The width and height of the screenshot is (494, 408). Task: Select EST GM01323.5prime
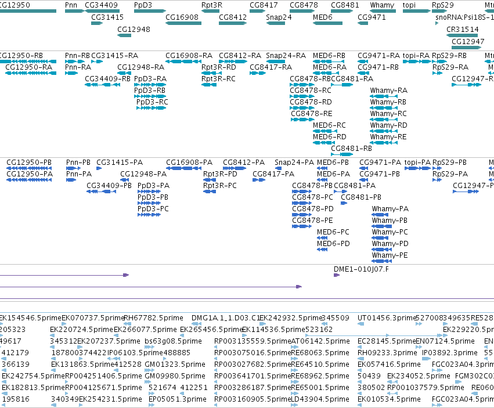175,364
